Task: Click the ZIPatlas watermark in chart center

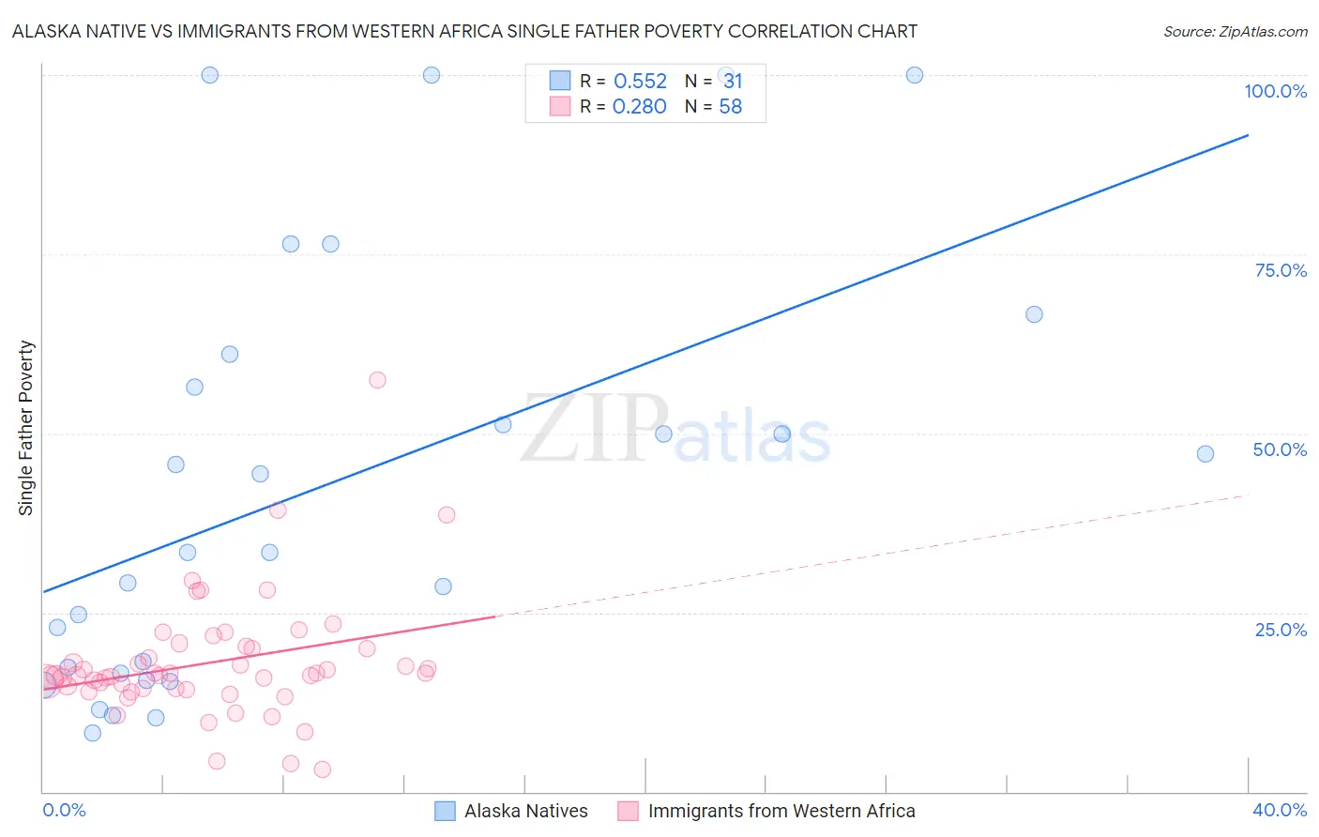Action: pyautogui.click(x=675, y=431)
